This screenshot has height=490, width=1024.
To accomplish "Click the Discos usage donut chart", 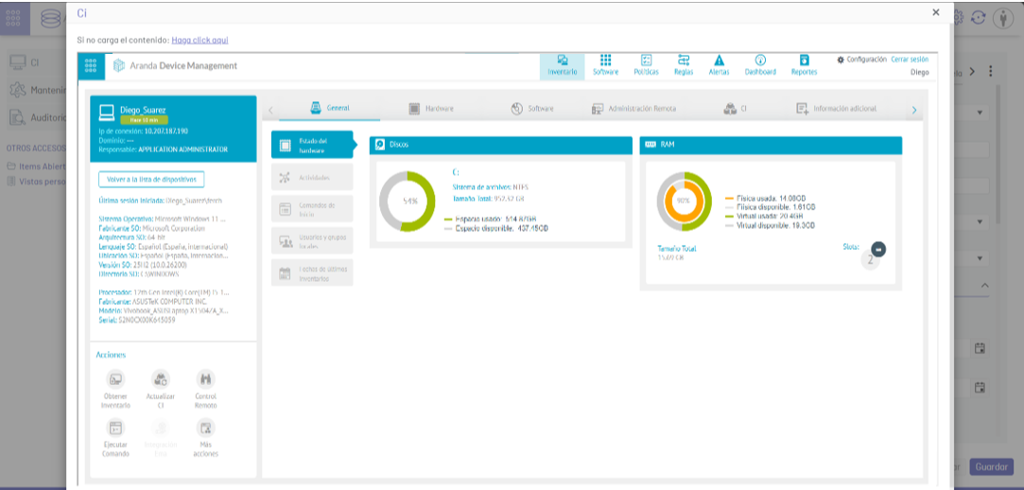I will tap(408, 201).
